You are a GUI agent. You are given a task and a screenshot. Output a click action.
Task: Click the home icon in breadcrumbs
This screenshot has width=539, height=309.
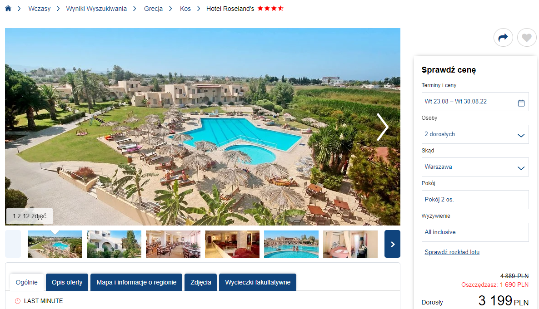click(x=8, y=9)
